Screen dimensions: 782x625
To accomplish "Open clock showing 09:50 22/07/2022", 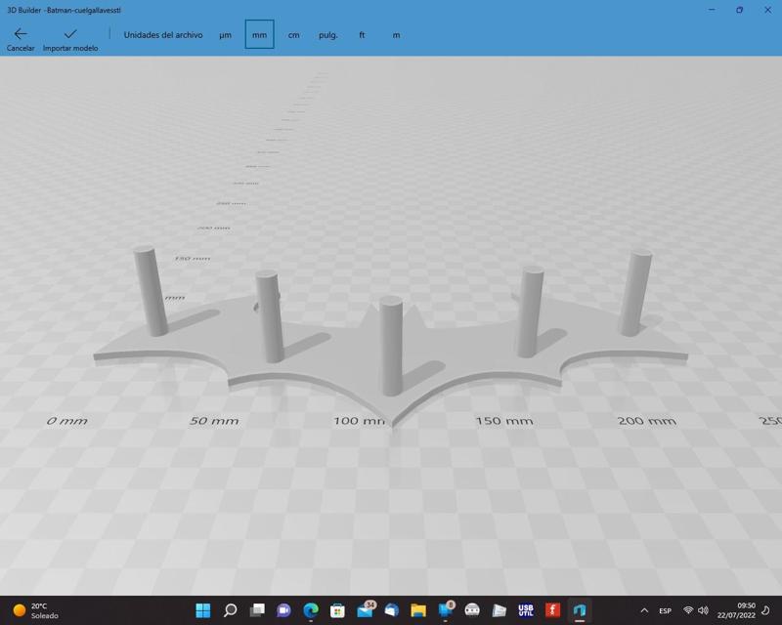I will pyautogui.click(x=736, y=610).
